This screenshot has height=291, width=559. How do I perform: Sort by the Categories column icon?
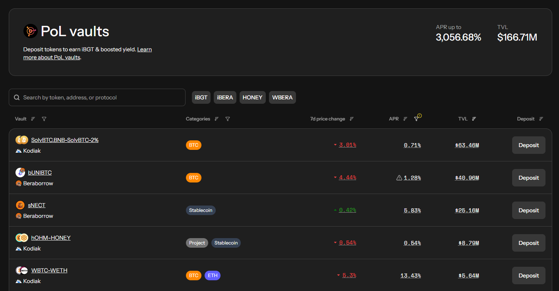(217, 119)
